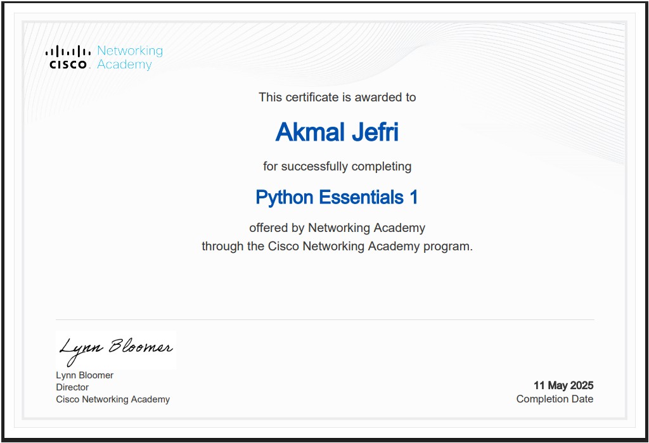Click the date 11 May 2025
Screen dimensions: 649x443
click(x=563, y=385)
